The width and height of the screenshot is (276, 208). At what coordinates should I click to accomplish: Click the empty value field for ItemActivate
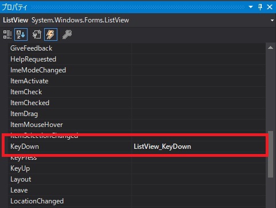point(199,81)
